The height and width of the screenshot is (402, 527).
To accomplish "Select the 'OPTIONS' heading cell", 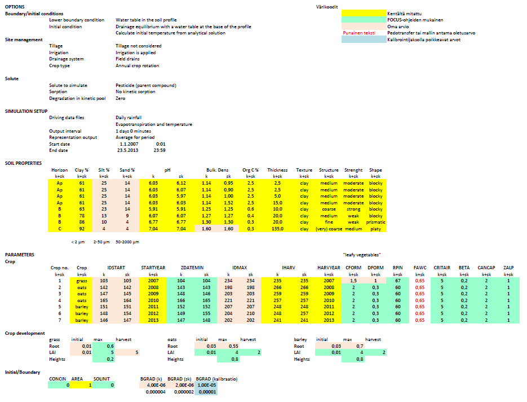I will [15, 7].
